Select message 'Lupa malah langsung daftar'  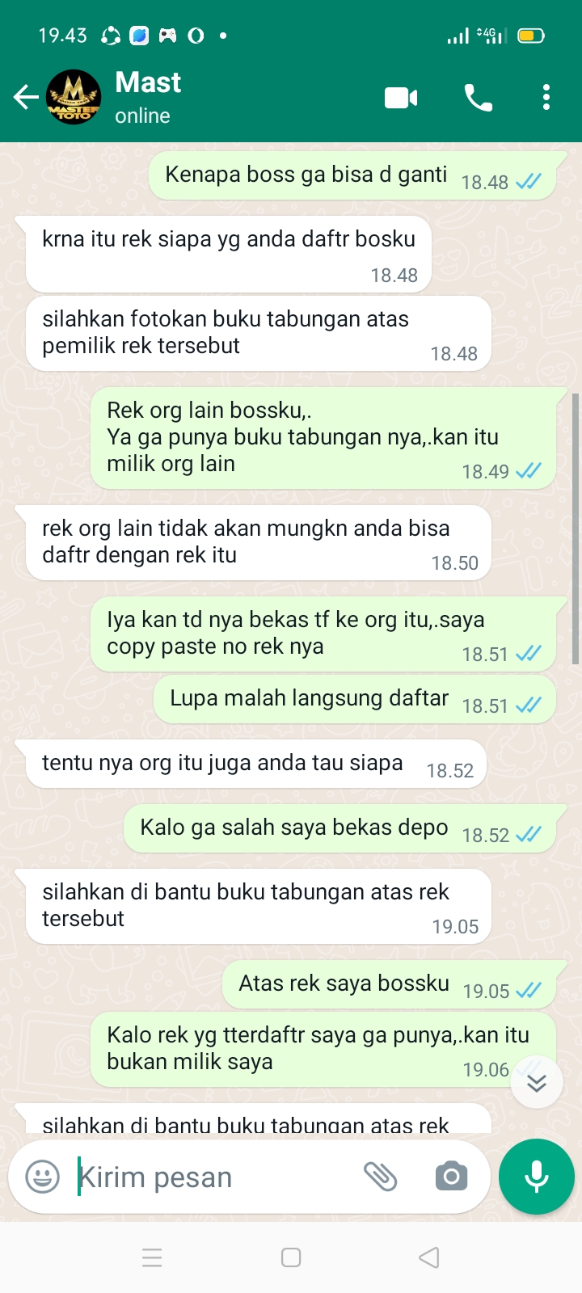pyautogui.click(x=354, y=699)
